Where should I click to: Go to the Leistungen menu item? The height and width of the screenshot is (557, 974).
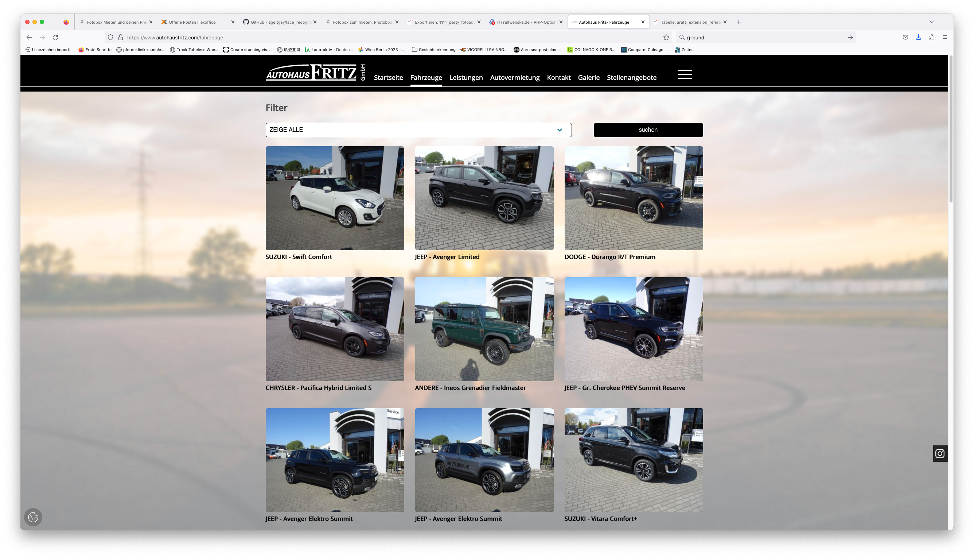coord(465,78)
